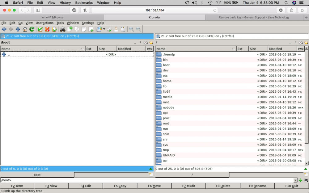The image size is (309, 193).
Task: Open right panel media list drive icon
Action: [158, 36]
